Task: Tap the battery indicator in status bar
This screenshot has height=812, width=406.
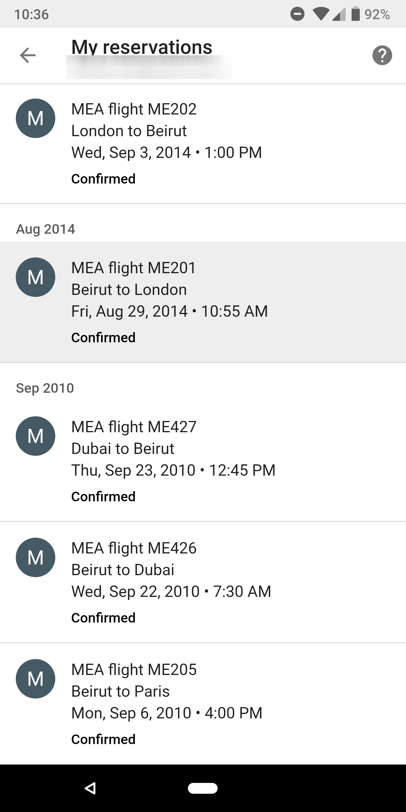Action: point(356,14)
